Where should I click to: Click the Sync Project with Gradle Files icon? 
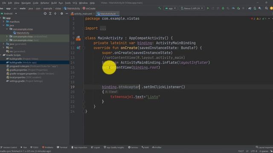(250, 8)
